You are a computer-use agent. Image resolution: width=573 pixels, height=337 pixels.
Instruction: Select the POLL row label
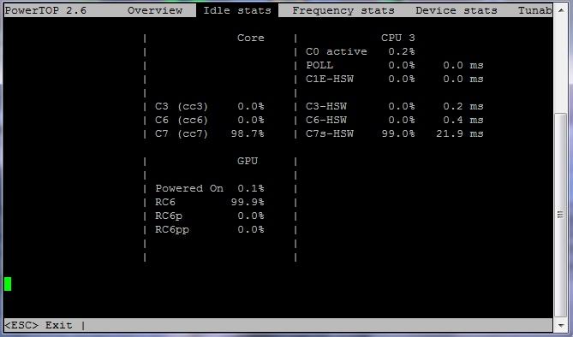(x=319, y=65)
